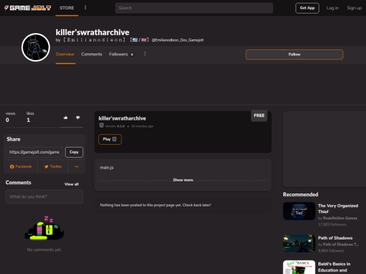This screenshot has height=274, width=366.
Task: Open Baldi's Basics in Education title link
Action: [334, 267]
